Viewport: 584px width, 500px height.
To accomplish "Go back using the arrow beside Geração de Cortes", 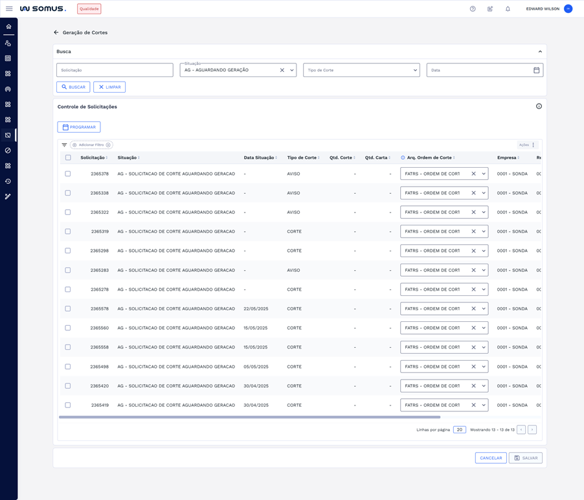I will (56, 32).
